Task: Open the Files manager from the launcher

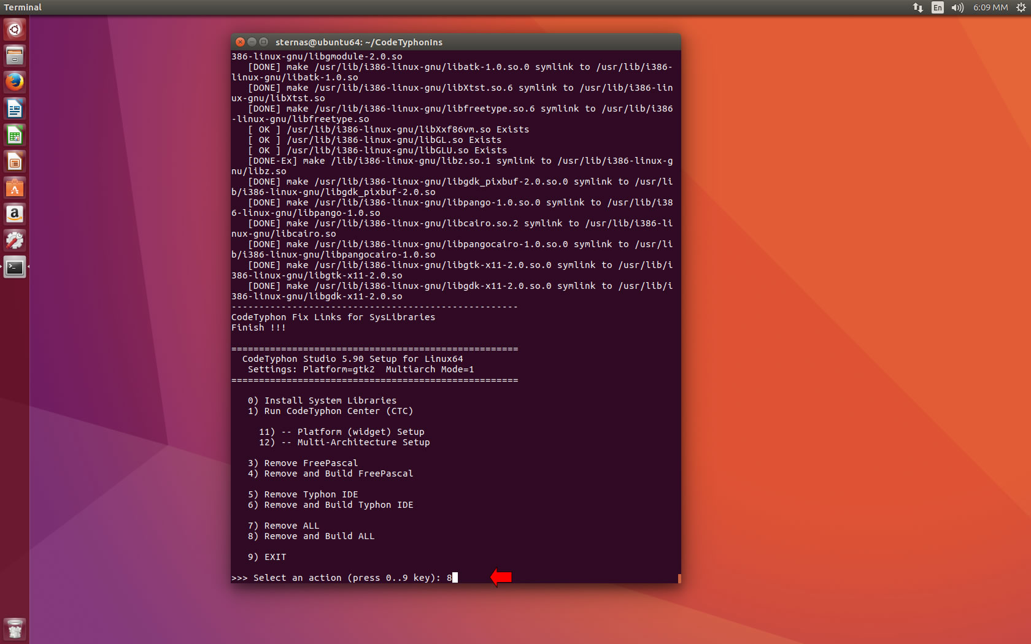Action: coord(15,56)
